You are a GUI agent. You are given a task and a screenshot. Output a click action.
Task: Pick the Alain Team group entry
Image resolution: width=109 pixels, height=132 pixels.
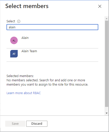click(52, 55)
